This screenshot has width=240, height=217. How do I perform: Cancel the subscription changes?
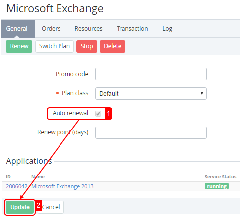[51, 207]
